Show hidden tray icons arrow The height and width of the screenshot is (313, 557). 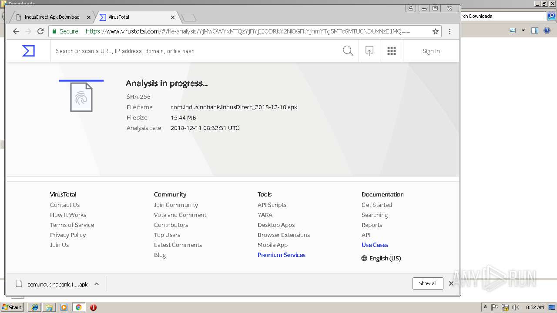pyautogui.click(x=485, y=307)
